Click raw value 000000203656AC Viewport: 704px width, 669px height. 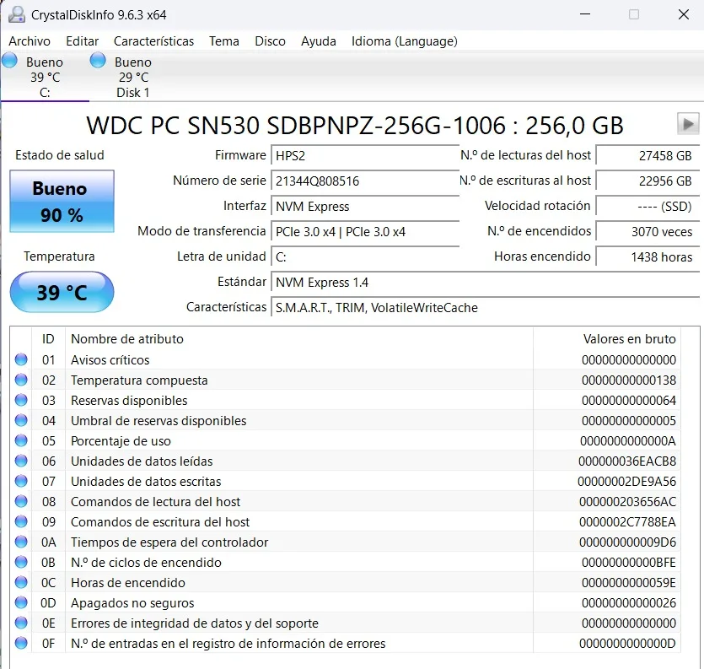click(x=627, y=501)
